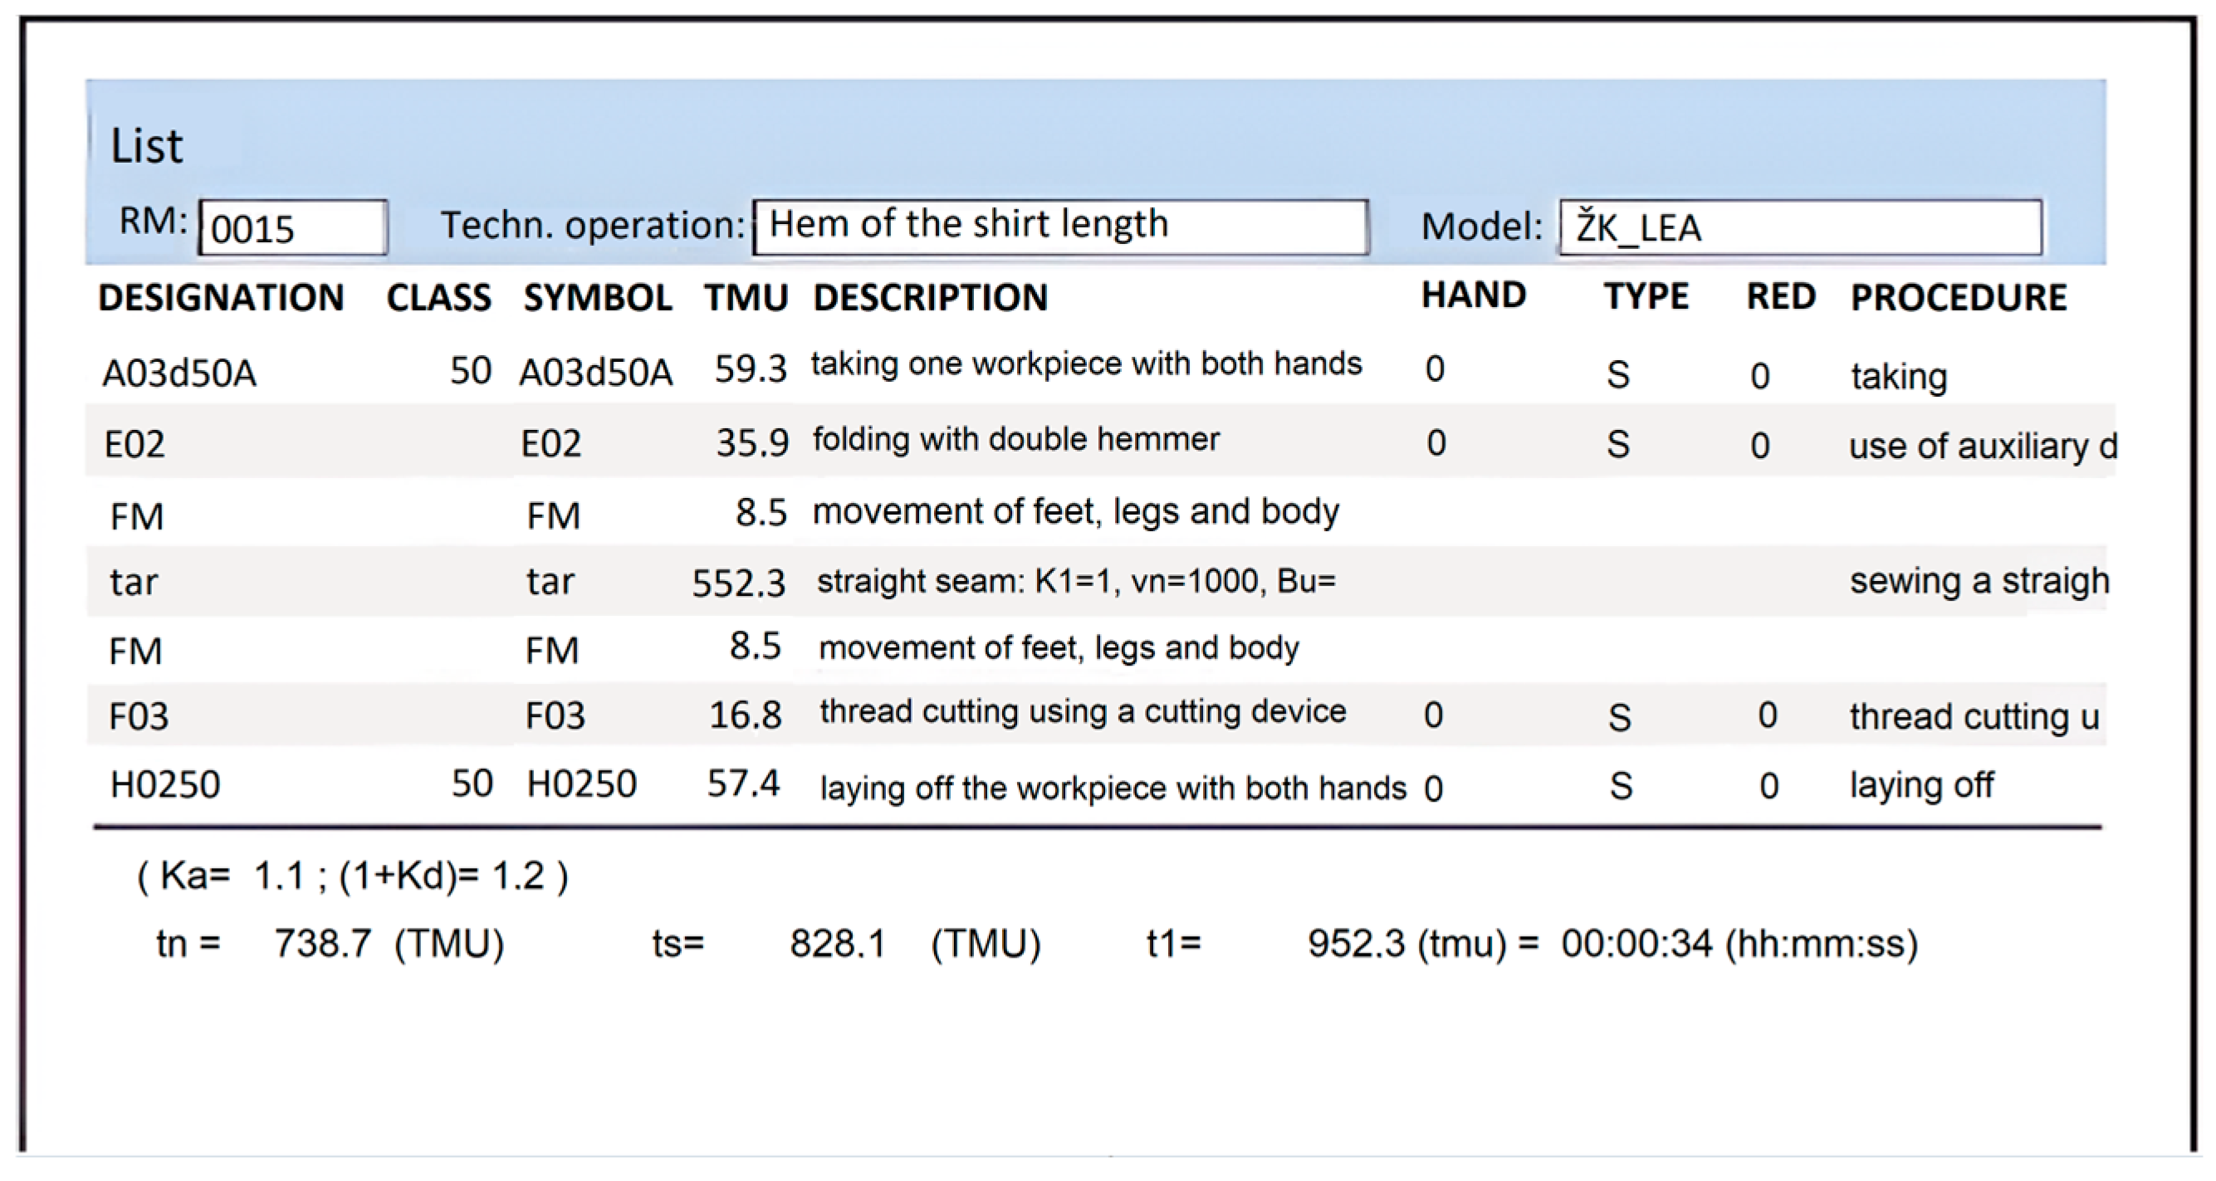Select the F03 thread cutting row

(1082, 713)
